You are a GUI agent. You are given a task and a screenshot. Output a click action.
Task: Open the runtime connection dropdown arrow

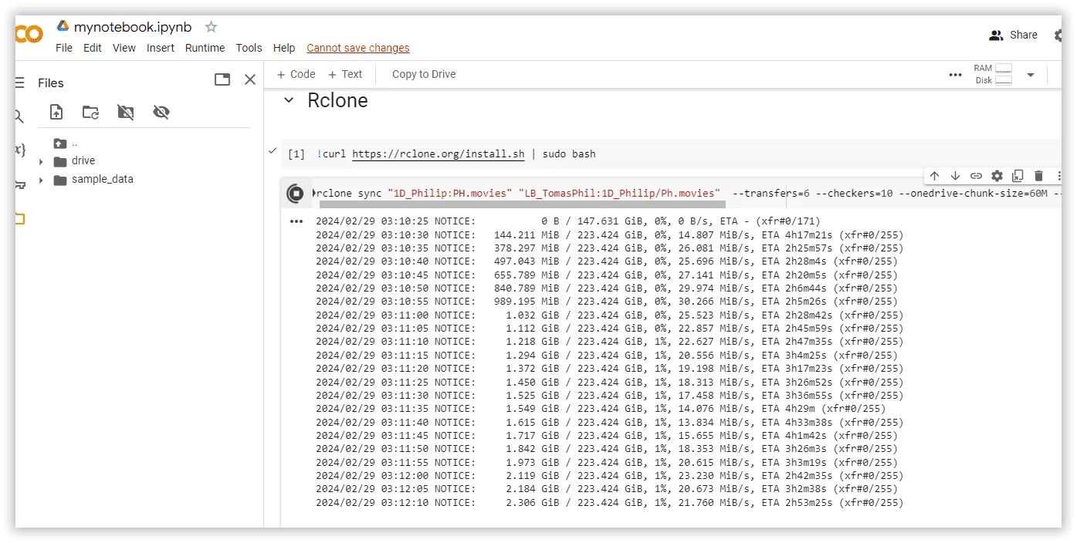pyautogui.click(x=1030, y=75)
